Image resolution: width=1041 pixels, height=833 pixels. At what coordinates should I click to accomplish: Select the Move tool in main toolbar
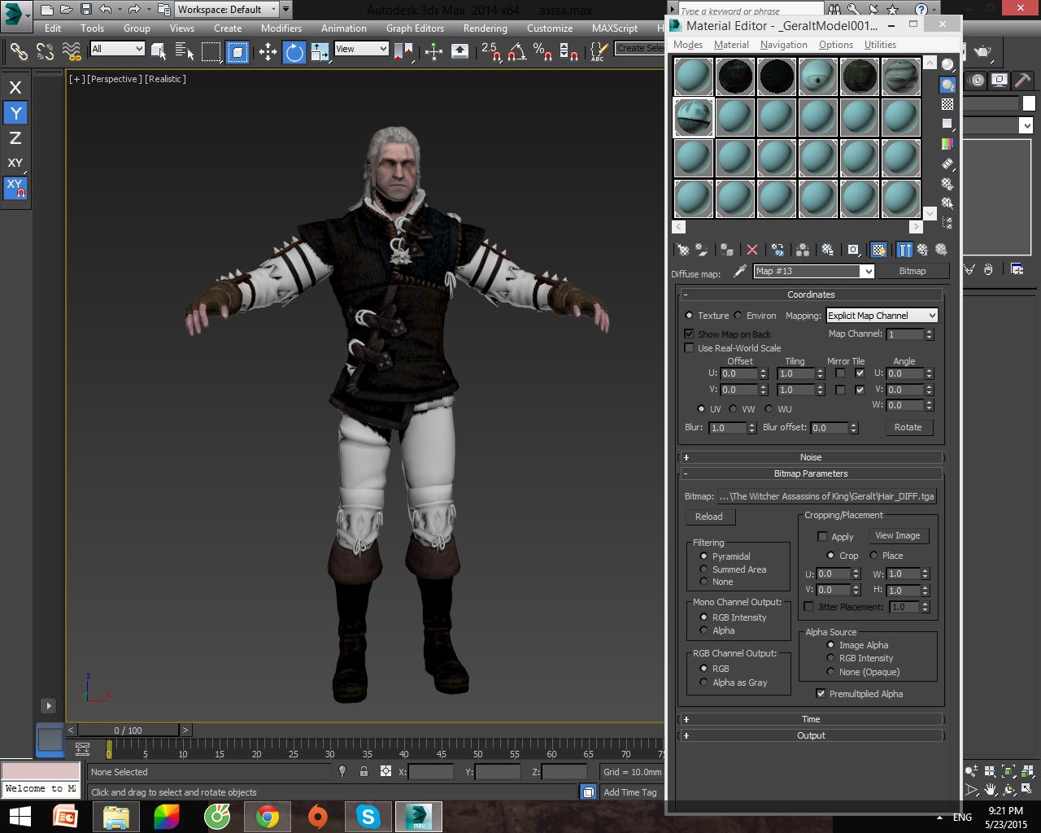(268, 52)
